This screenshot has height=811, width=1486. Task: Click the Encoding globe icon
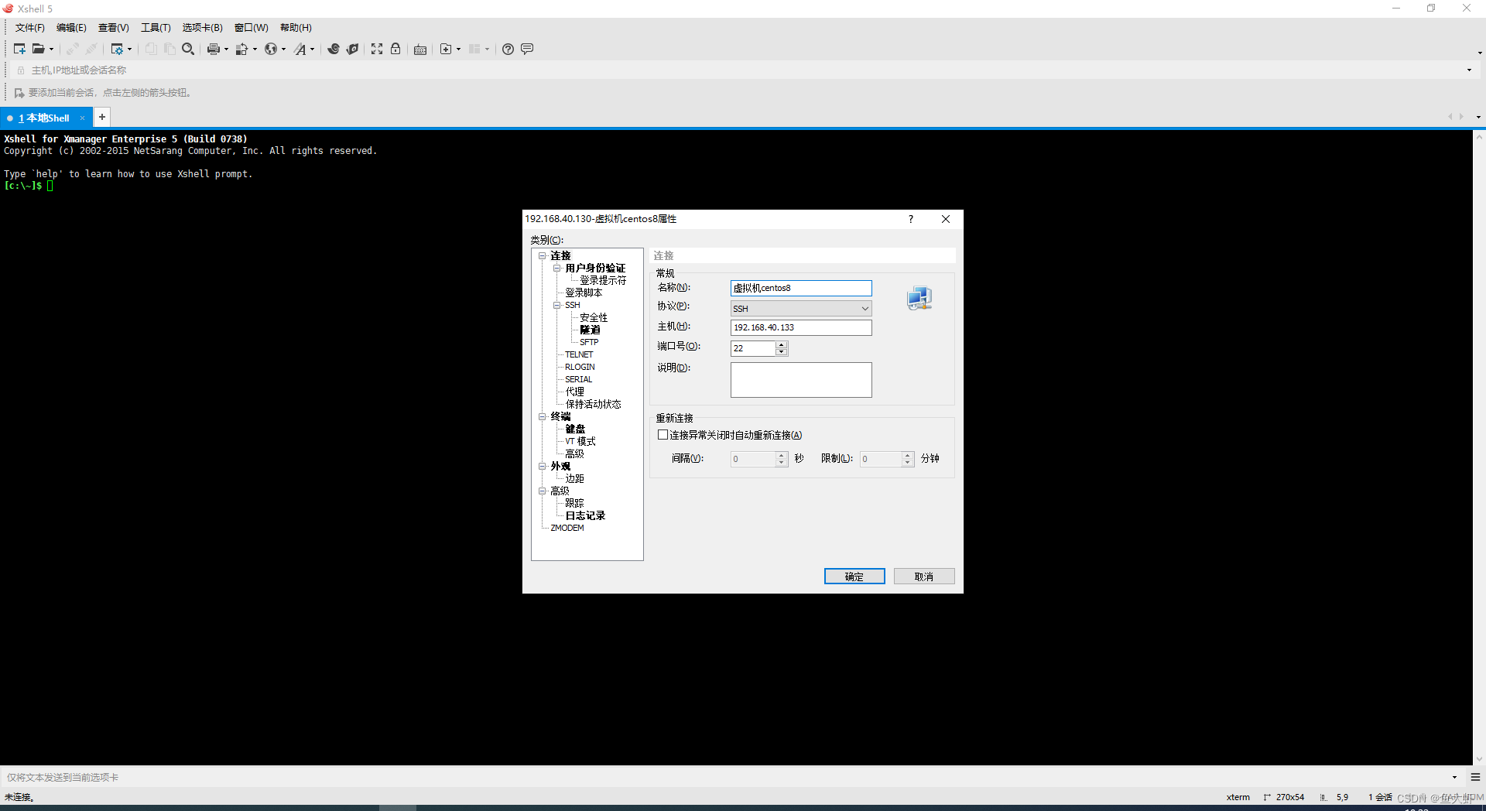[x=270, y=49]
